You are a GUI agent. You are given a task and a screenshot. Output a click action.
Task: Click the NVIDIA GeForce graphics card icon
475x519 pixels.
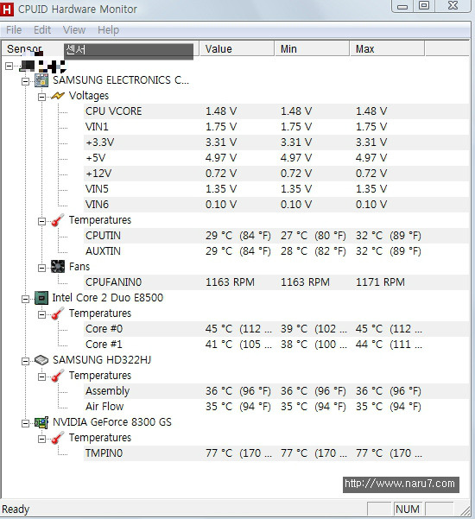(x=41, y=422)
